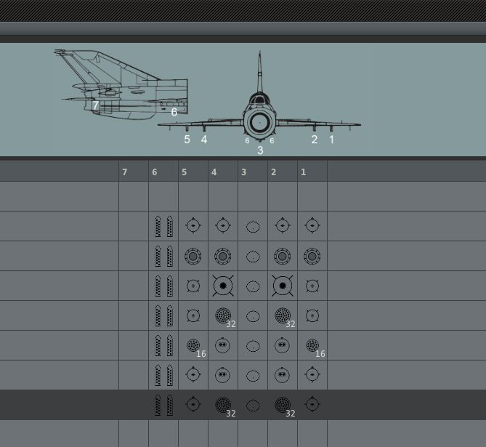Select pylon 1 small missile in X-fin missile row
Image resolution: width=486 pixels, height=447 pixels.
click(312, 286)
